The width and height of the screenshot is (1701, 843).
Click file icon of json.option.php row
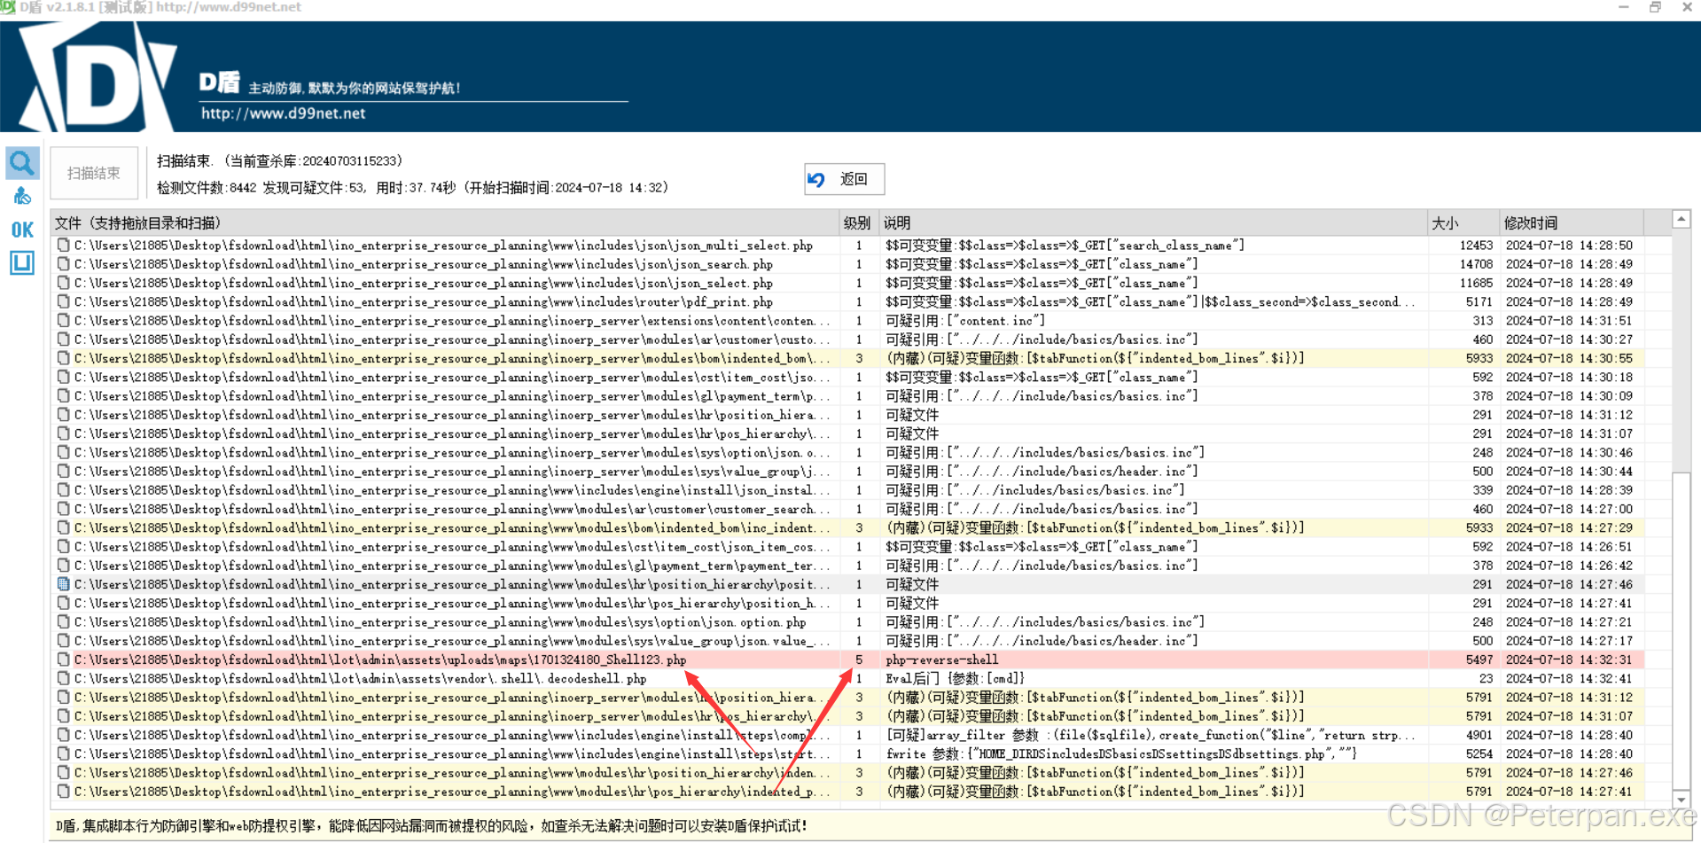tap(63, 621)
